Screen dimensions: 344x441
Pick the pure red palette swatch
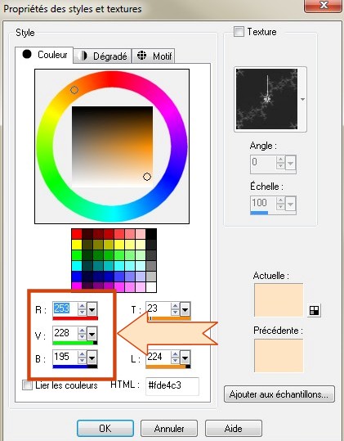pyautogui.click(x=77, y=234)
